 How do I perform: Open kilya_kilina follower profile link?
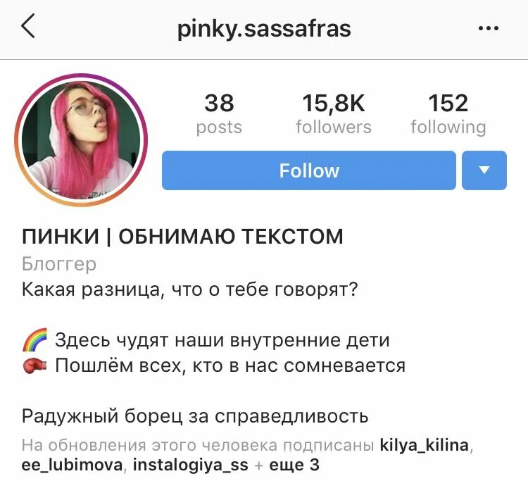(425, 445)
